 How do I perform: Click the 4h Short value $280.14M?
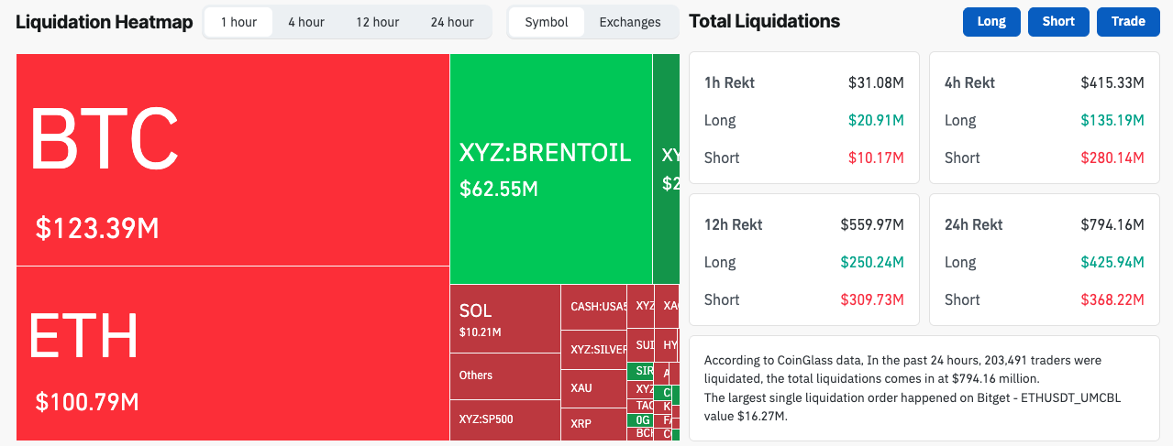point(1112,158)
